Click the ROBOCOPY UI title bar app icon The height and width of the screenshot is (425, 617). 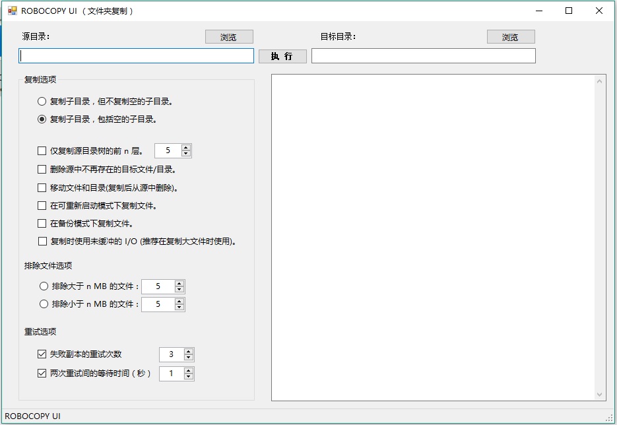pos(12,11)
